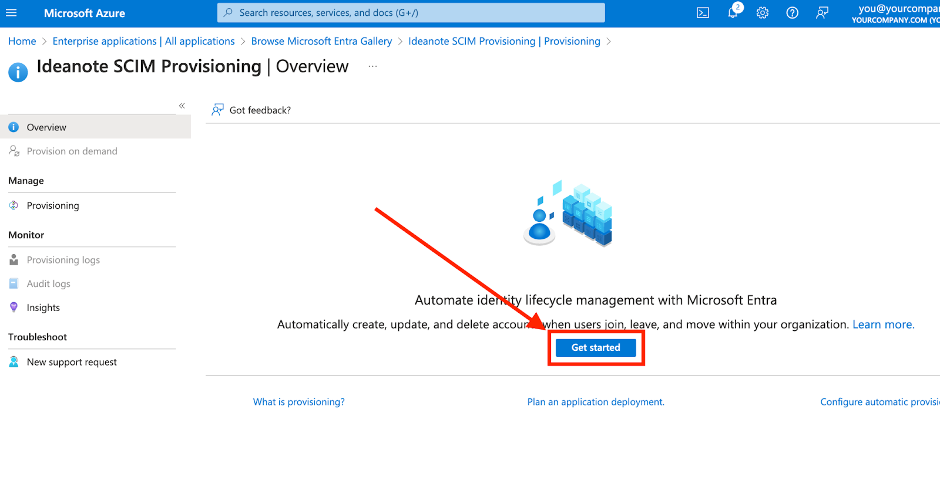
Task: Open the Learn more link
Action: point(883,324)
